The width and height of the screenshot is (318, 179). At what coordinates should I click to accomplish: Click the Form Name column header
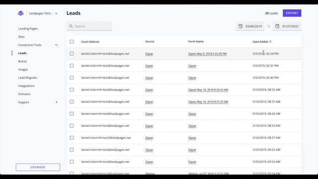(x=196, y=41)
